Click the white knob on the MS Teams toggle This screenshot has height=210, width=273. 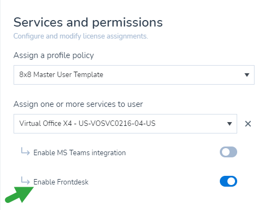point(225,152)
